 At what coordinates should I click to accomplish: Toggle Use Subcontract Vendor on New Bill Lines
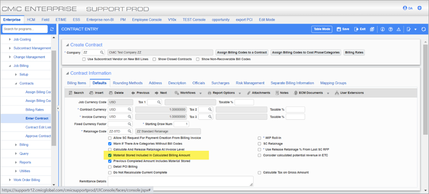coord(84,59)
